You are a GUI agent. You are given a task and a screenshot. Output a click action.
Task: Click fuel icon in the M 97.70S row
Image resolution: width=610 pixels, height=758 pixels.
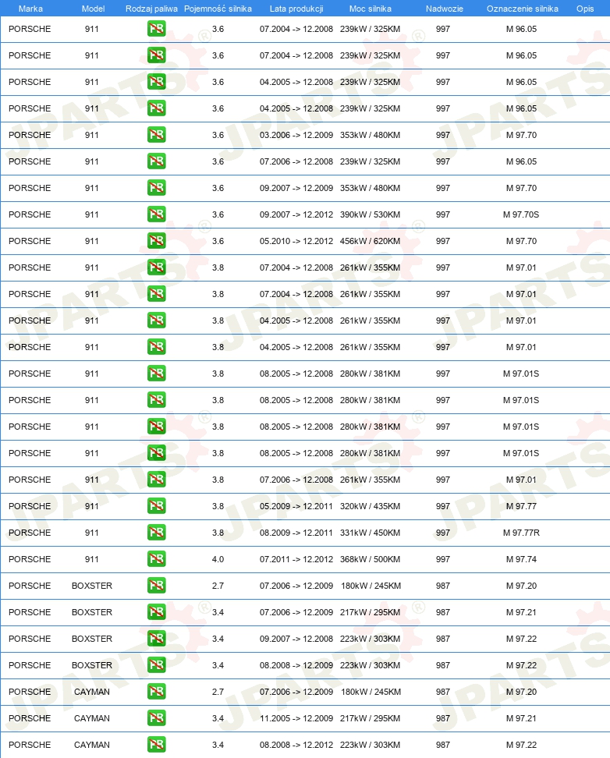[x=156, y=214]
